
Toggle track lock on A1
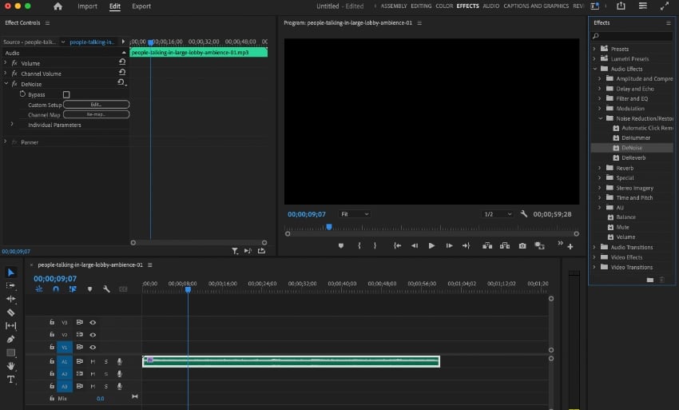[x=52, y=361]
